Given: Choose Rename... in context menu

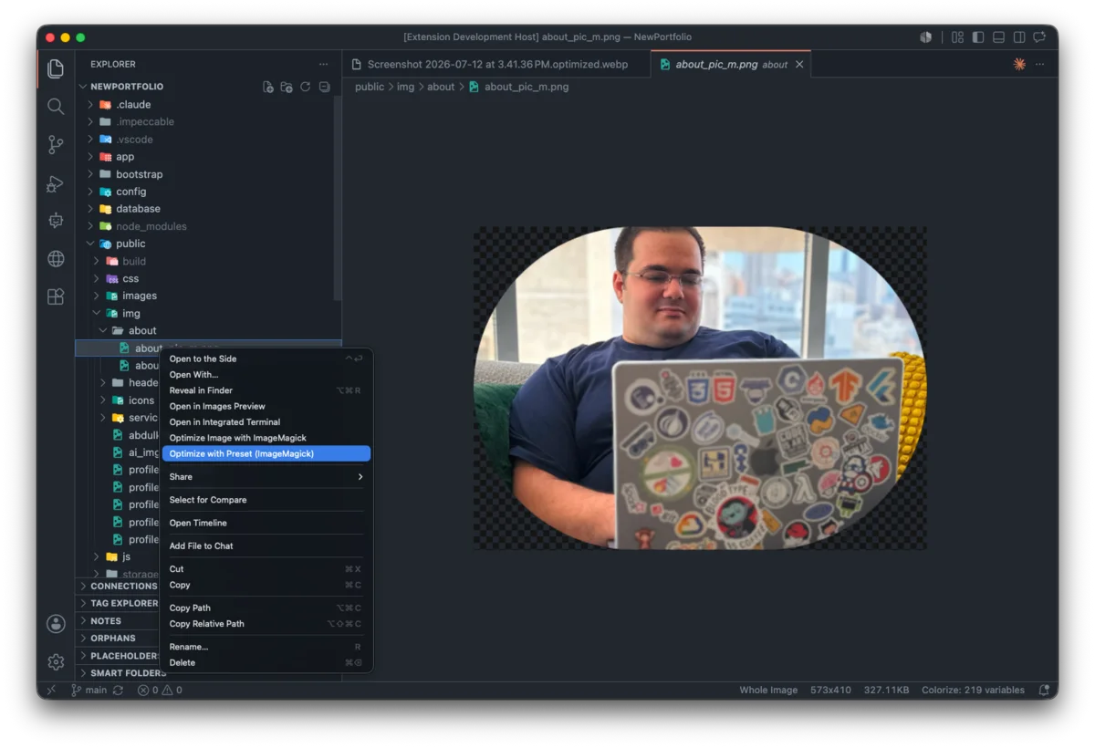Looking at the screenshot, I should pos(266,647).
